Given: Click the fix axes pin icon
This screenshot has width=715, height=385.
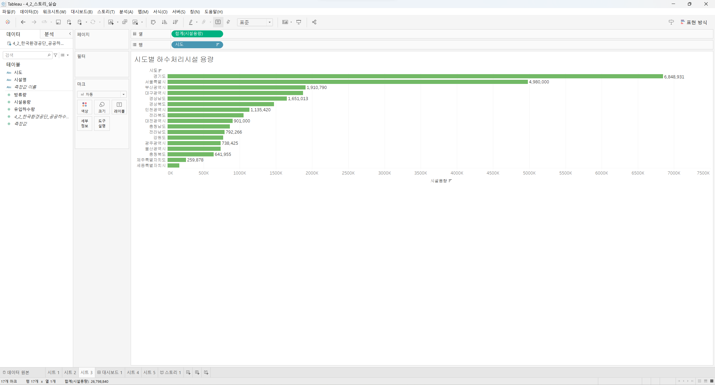Looking at the screenshot, I should click(228, 22).
